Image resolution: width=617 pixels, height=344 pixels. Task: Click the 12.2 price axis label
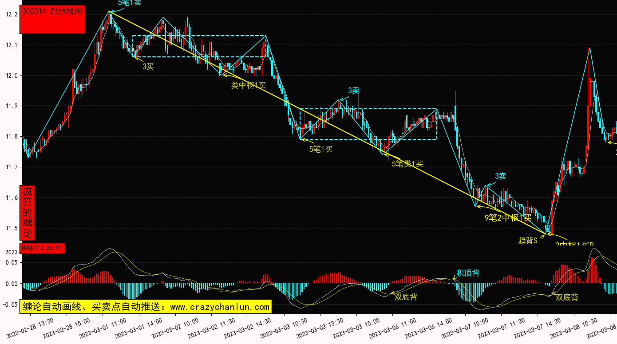click(x=11, y=15)
